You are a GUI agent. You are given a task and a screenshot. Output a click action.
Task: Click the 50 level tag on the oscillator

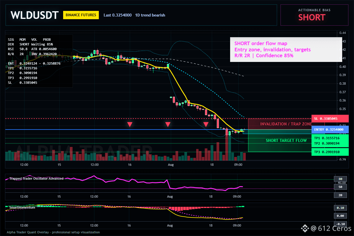340,187
